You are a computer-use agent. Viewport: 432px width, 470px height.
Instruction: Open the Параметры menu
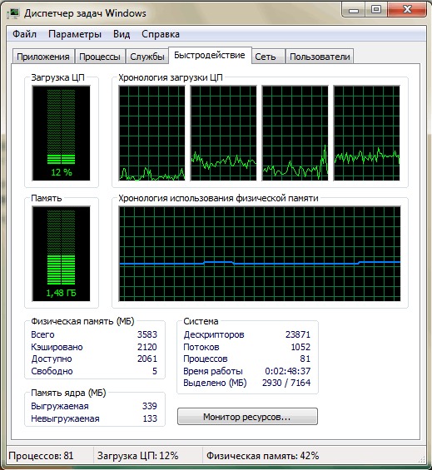(75, 34)
